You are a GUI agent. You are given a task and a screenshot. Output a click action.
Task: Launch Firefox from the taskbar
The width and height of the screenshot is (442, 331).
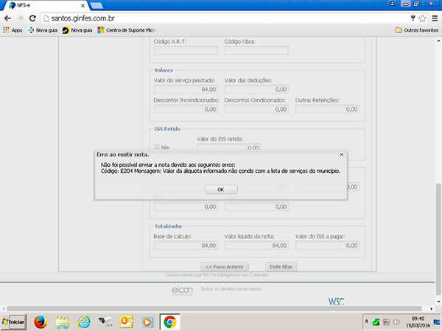point(41,322)
